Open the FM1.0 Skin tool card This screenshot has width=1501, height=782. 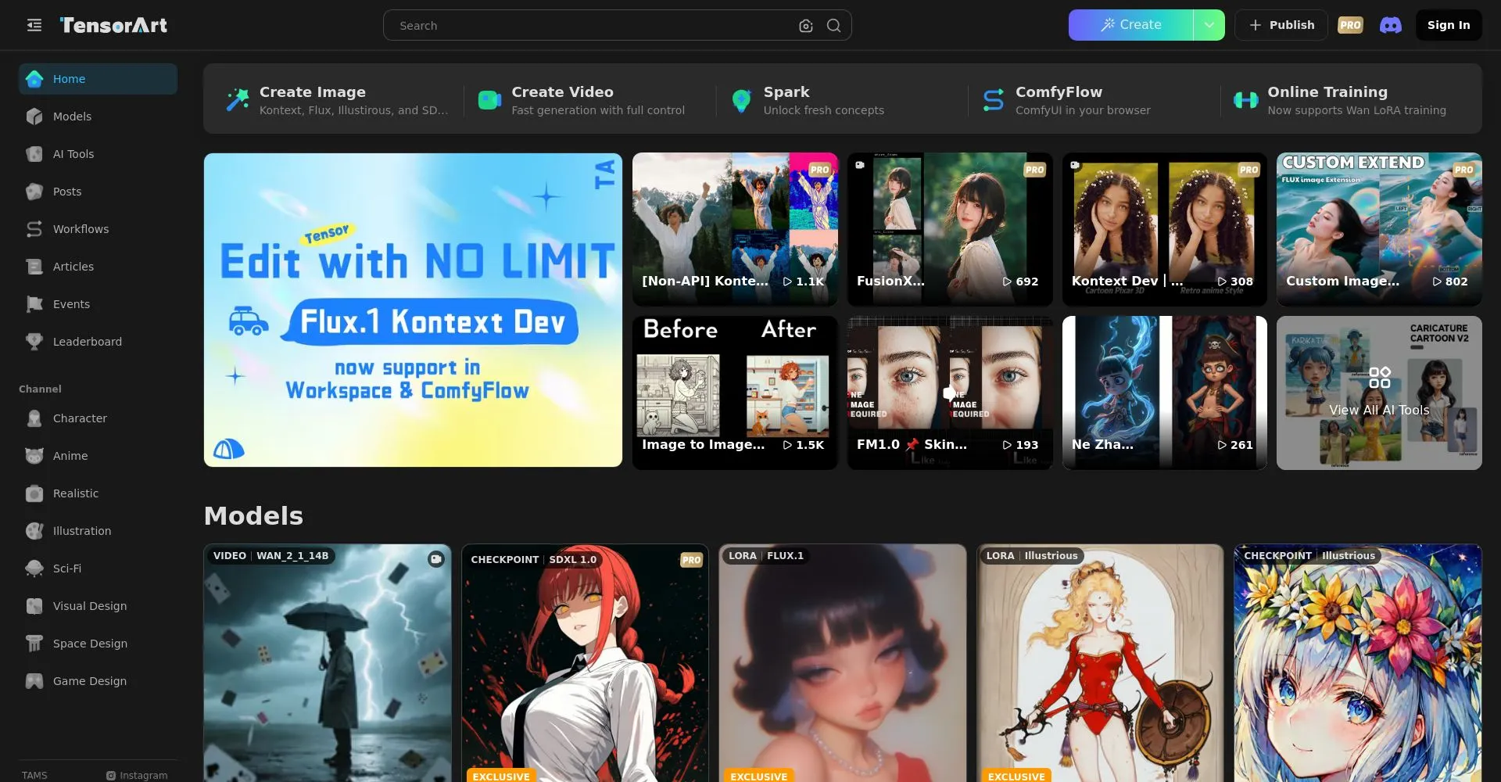(x=950, y=393)
